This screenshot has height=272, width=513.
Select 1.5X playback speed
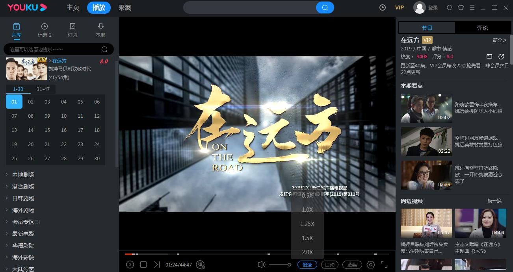307,238
